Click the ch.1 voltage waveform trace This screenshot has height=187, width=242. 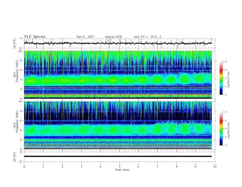118,43
